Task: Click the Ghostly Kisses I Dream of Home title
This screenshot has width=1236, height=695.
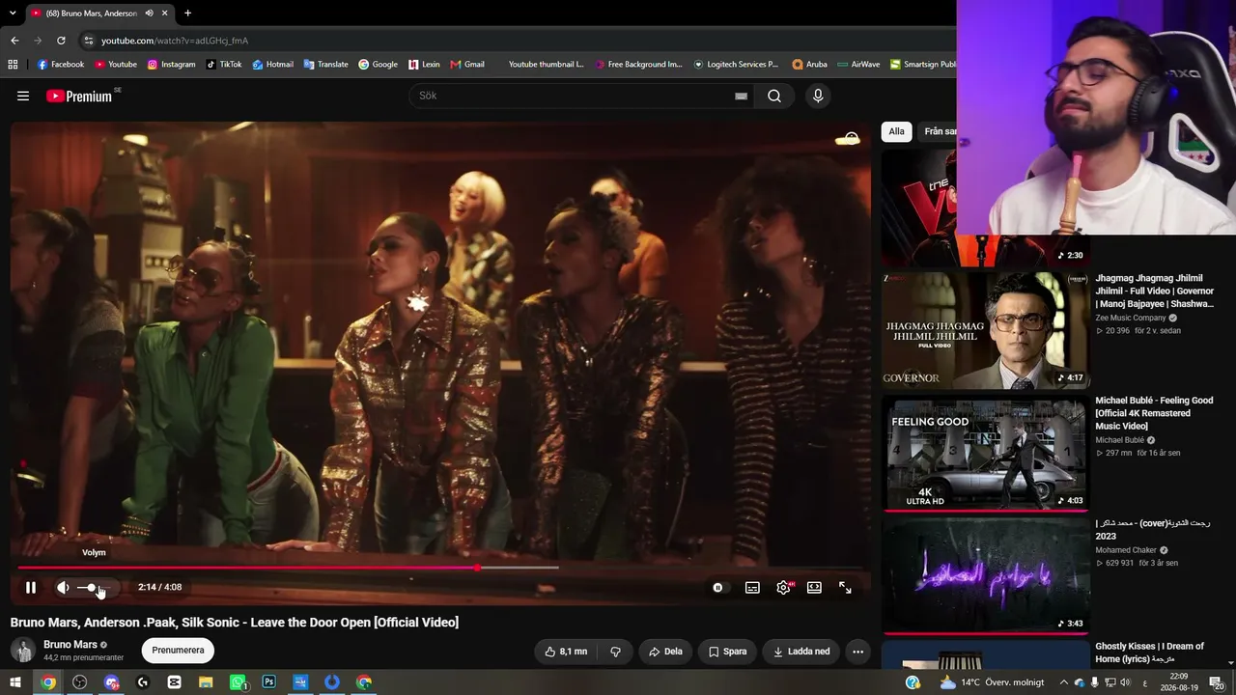Action: coord(1150,653)
